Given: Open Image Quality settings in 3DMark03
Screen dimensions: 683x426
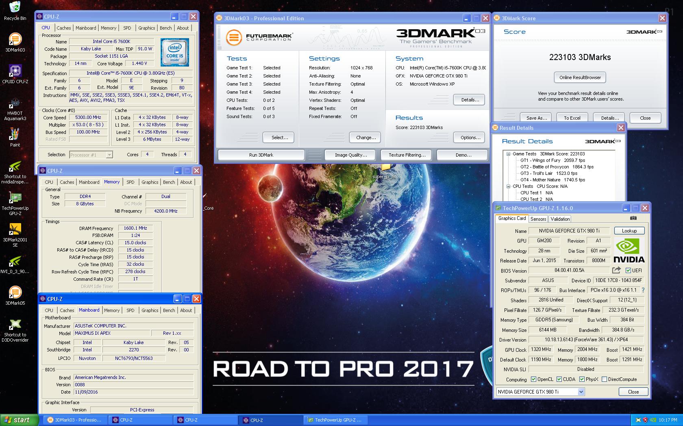Looking at the screenshot, I should pos(351,155).
